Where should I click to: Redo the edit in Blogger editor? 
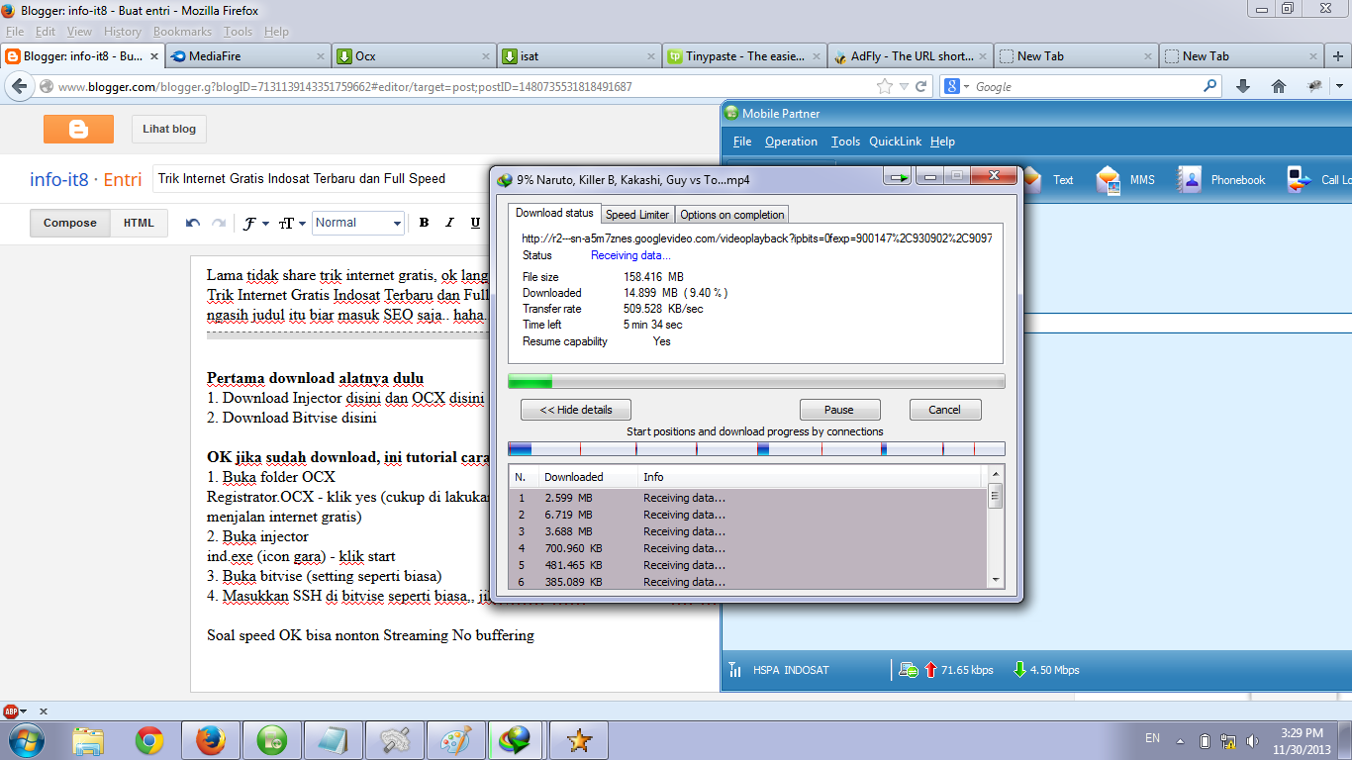[218, 223]
